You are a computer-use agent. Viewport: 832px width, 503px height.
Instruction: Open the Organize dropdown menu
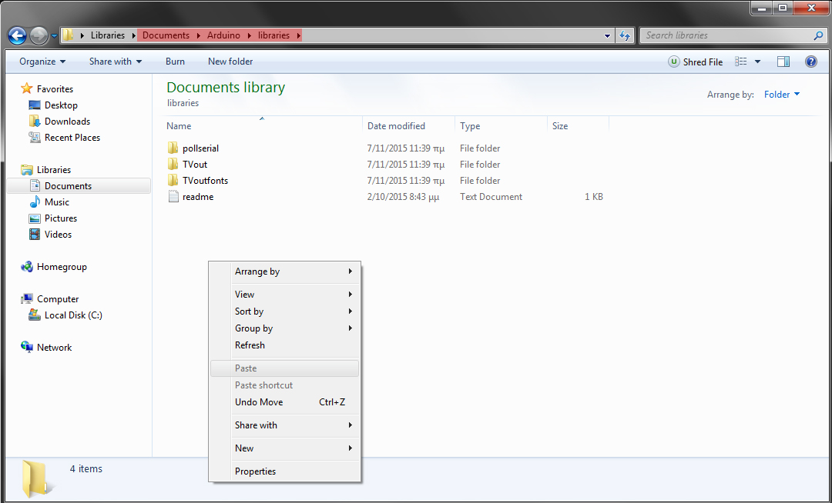(42, 62)
